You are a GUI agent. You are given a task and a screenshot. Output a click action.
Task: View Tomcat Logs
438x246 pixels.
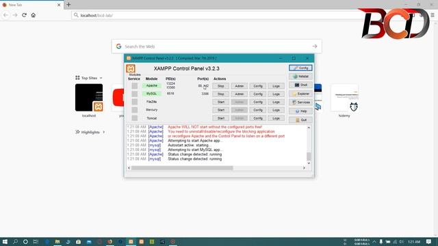[276, 118]
